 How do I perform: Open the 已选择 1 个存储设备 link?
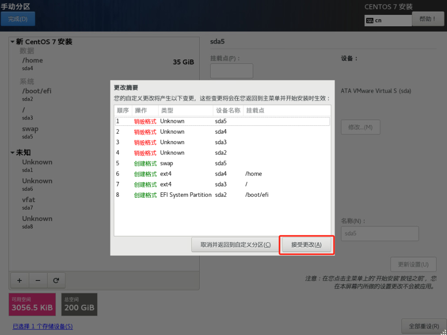[43, 326]
